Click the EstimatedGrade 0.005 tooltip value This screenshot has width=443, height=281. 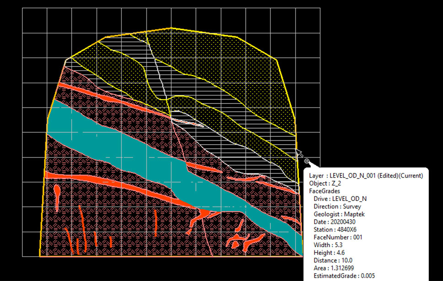pos(344,276)
